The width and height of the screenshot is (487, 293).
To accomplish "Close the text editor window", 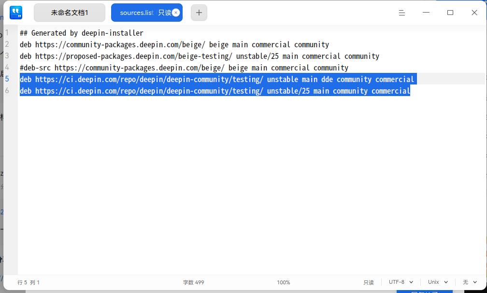I will (x=474, y=13).
